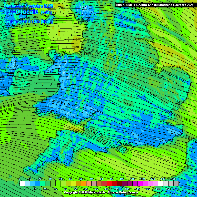Click the white 0–5 km/h legend swatch
Screen dimensions: 197x197
(22, 183)
